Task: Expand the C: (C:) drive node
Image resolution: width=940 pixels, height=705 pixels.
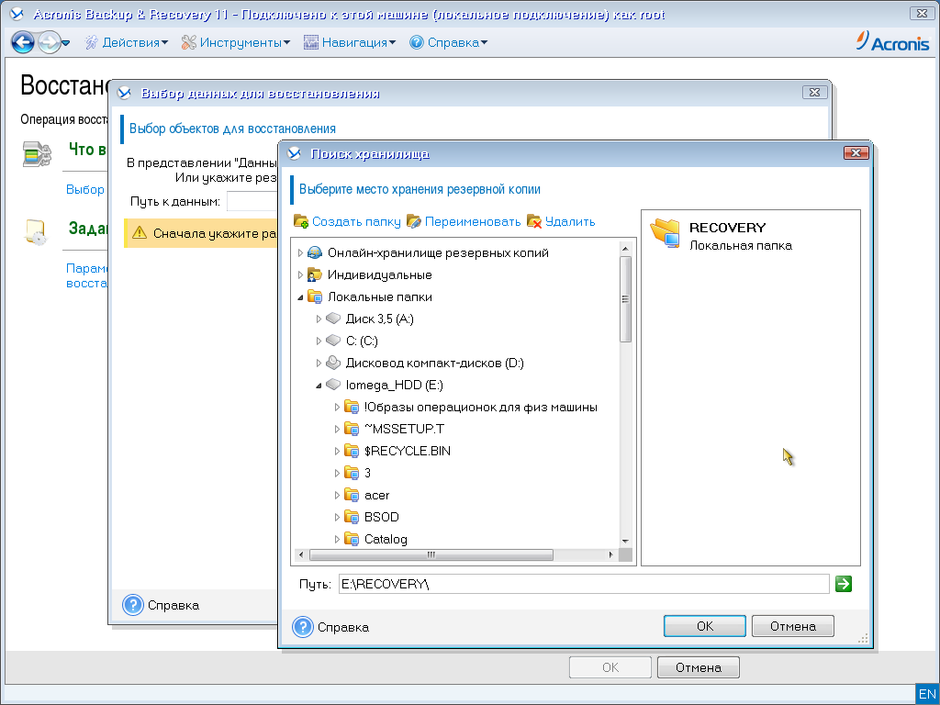Action: tap(319, 341)
